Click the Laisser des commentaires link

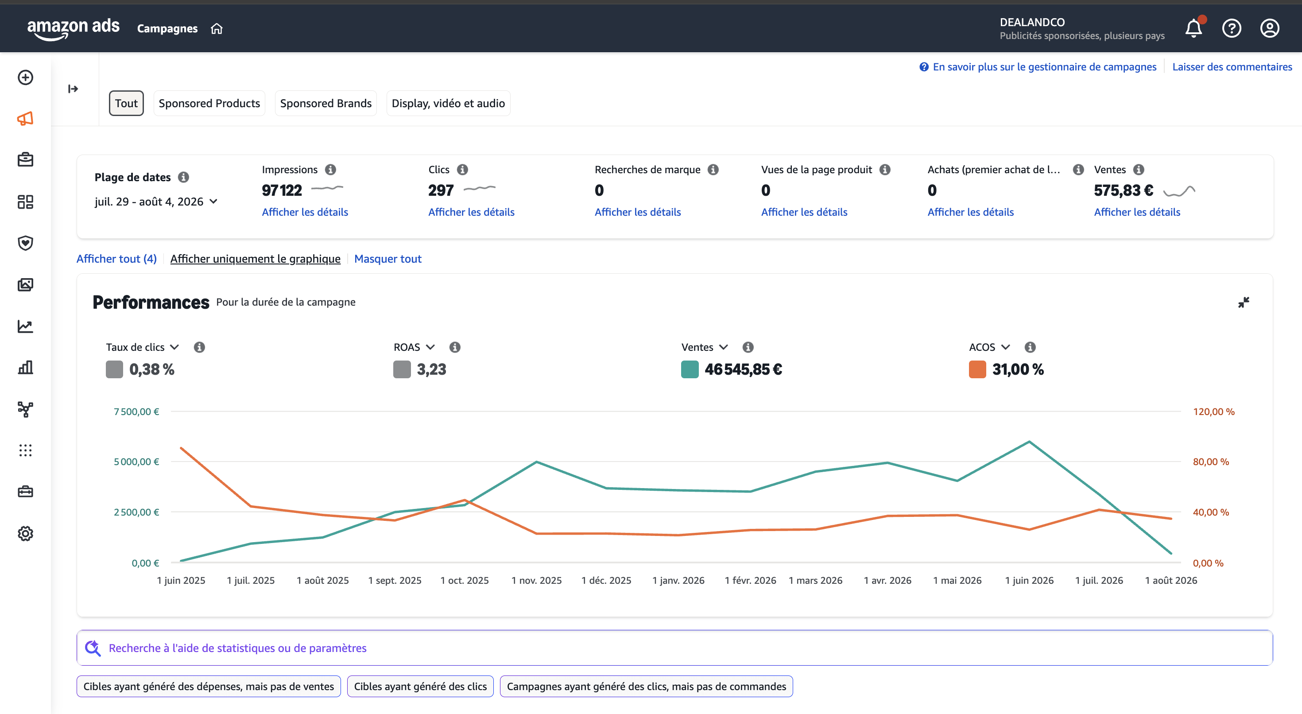[x=1232, y=67]
